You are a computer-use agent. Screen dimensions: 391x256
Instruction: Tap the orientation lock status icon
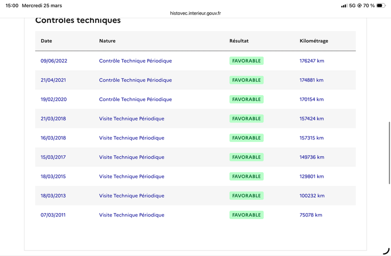click(359, 5)
